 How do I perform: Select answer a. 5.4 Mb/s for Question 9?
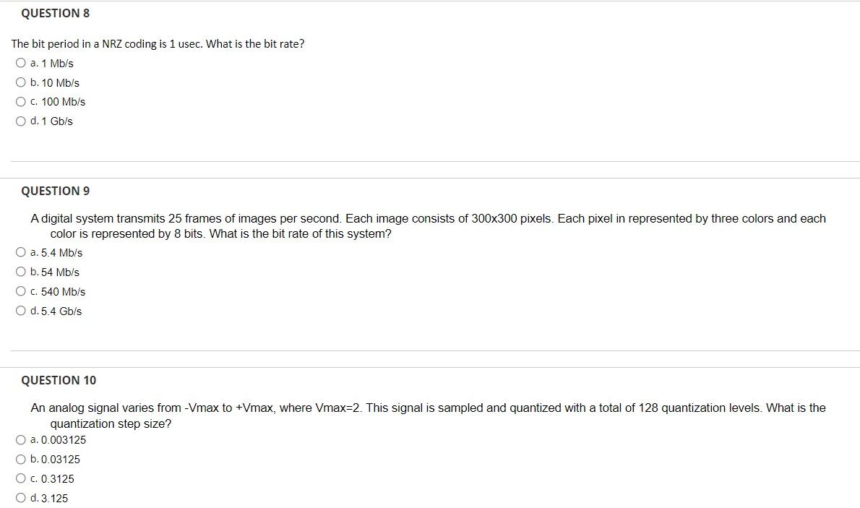pos(21,251)
